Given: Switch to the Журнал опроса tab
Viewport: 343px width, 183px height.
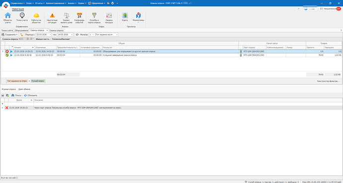Looking at the screenshot, I should point(8,89).
